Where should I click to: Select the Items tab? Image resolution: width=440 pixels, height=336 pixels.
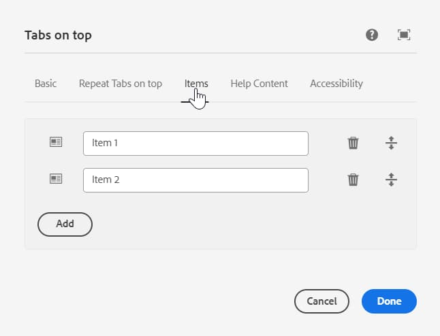[196, 84]
